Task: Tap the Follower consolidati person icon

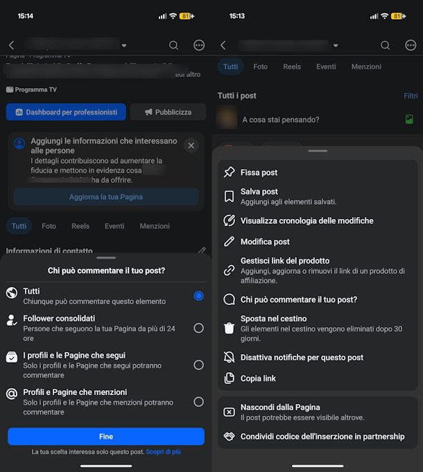Action: click(12, 320)
